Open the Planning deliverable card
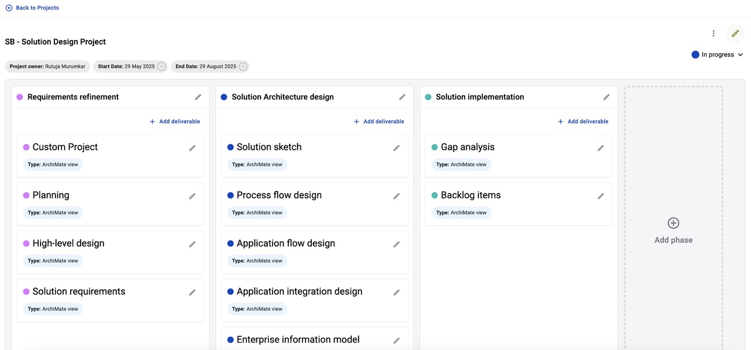 111,204
